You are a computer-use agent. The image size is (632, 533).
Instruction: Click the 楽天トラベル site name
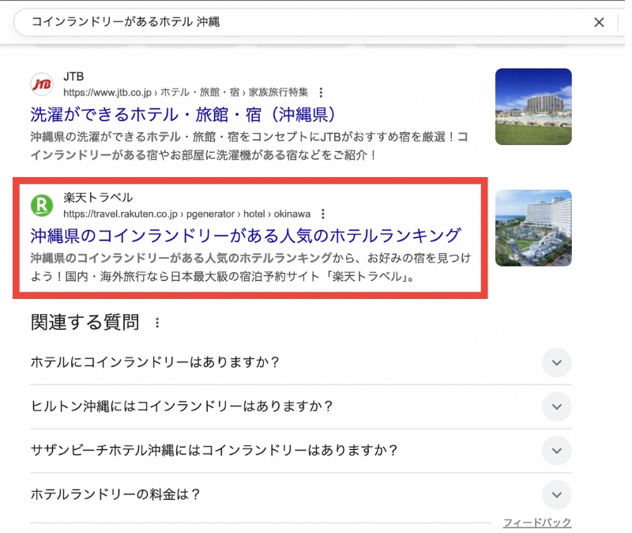(98, 198)
